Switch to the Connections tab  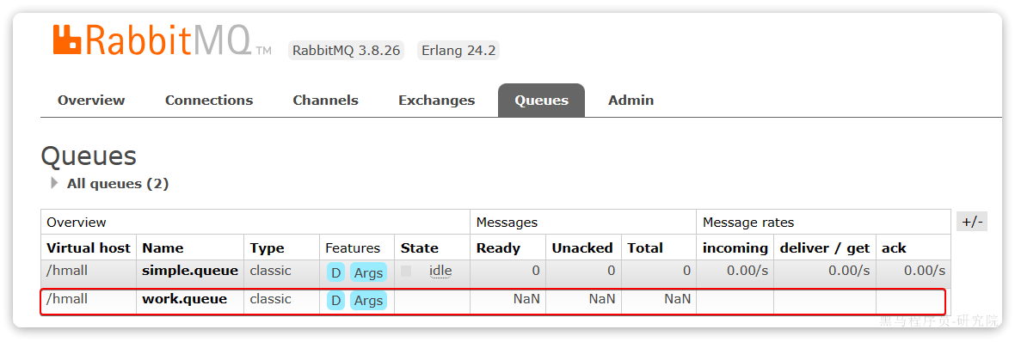[x=209, y=101]
